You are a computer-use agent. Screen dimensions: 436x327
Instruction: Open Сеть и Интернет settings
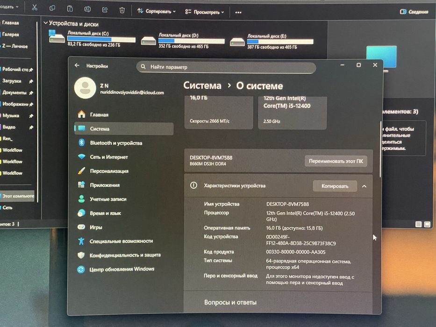coord(124,157)
